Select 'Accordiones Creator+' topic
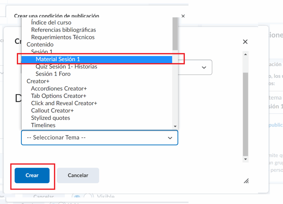 click(x=59, y=89)
